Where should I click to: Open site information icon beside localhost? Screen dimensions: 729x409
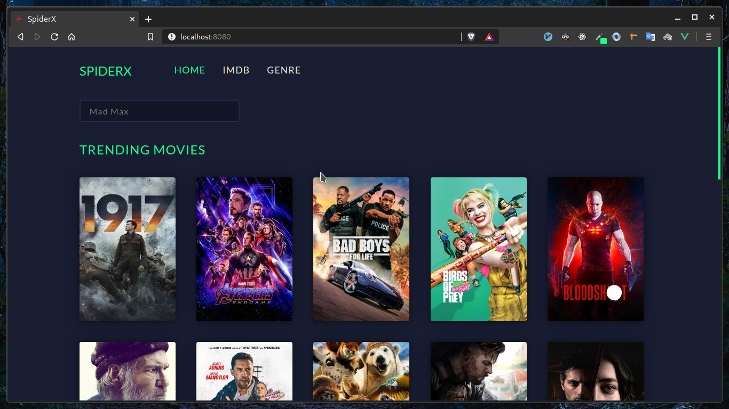pos(171,37)
